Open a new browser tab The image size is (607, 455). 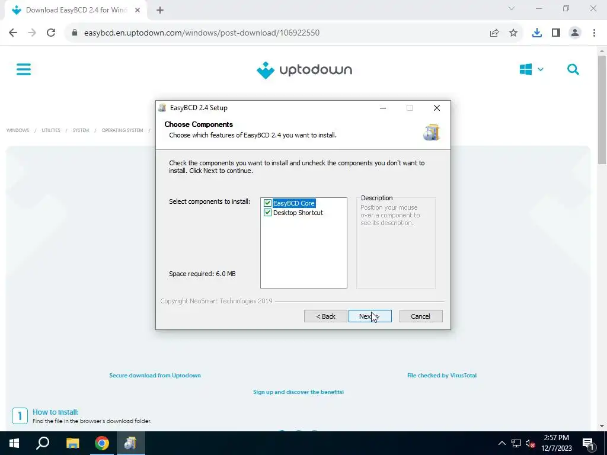tap(160, 11)
